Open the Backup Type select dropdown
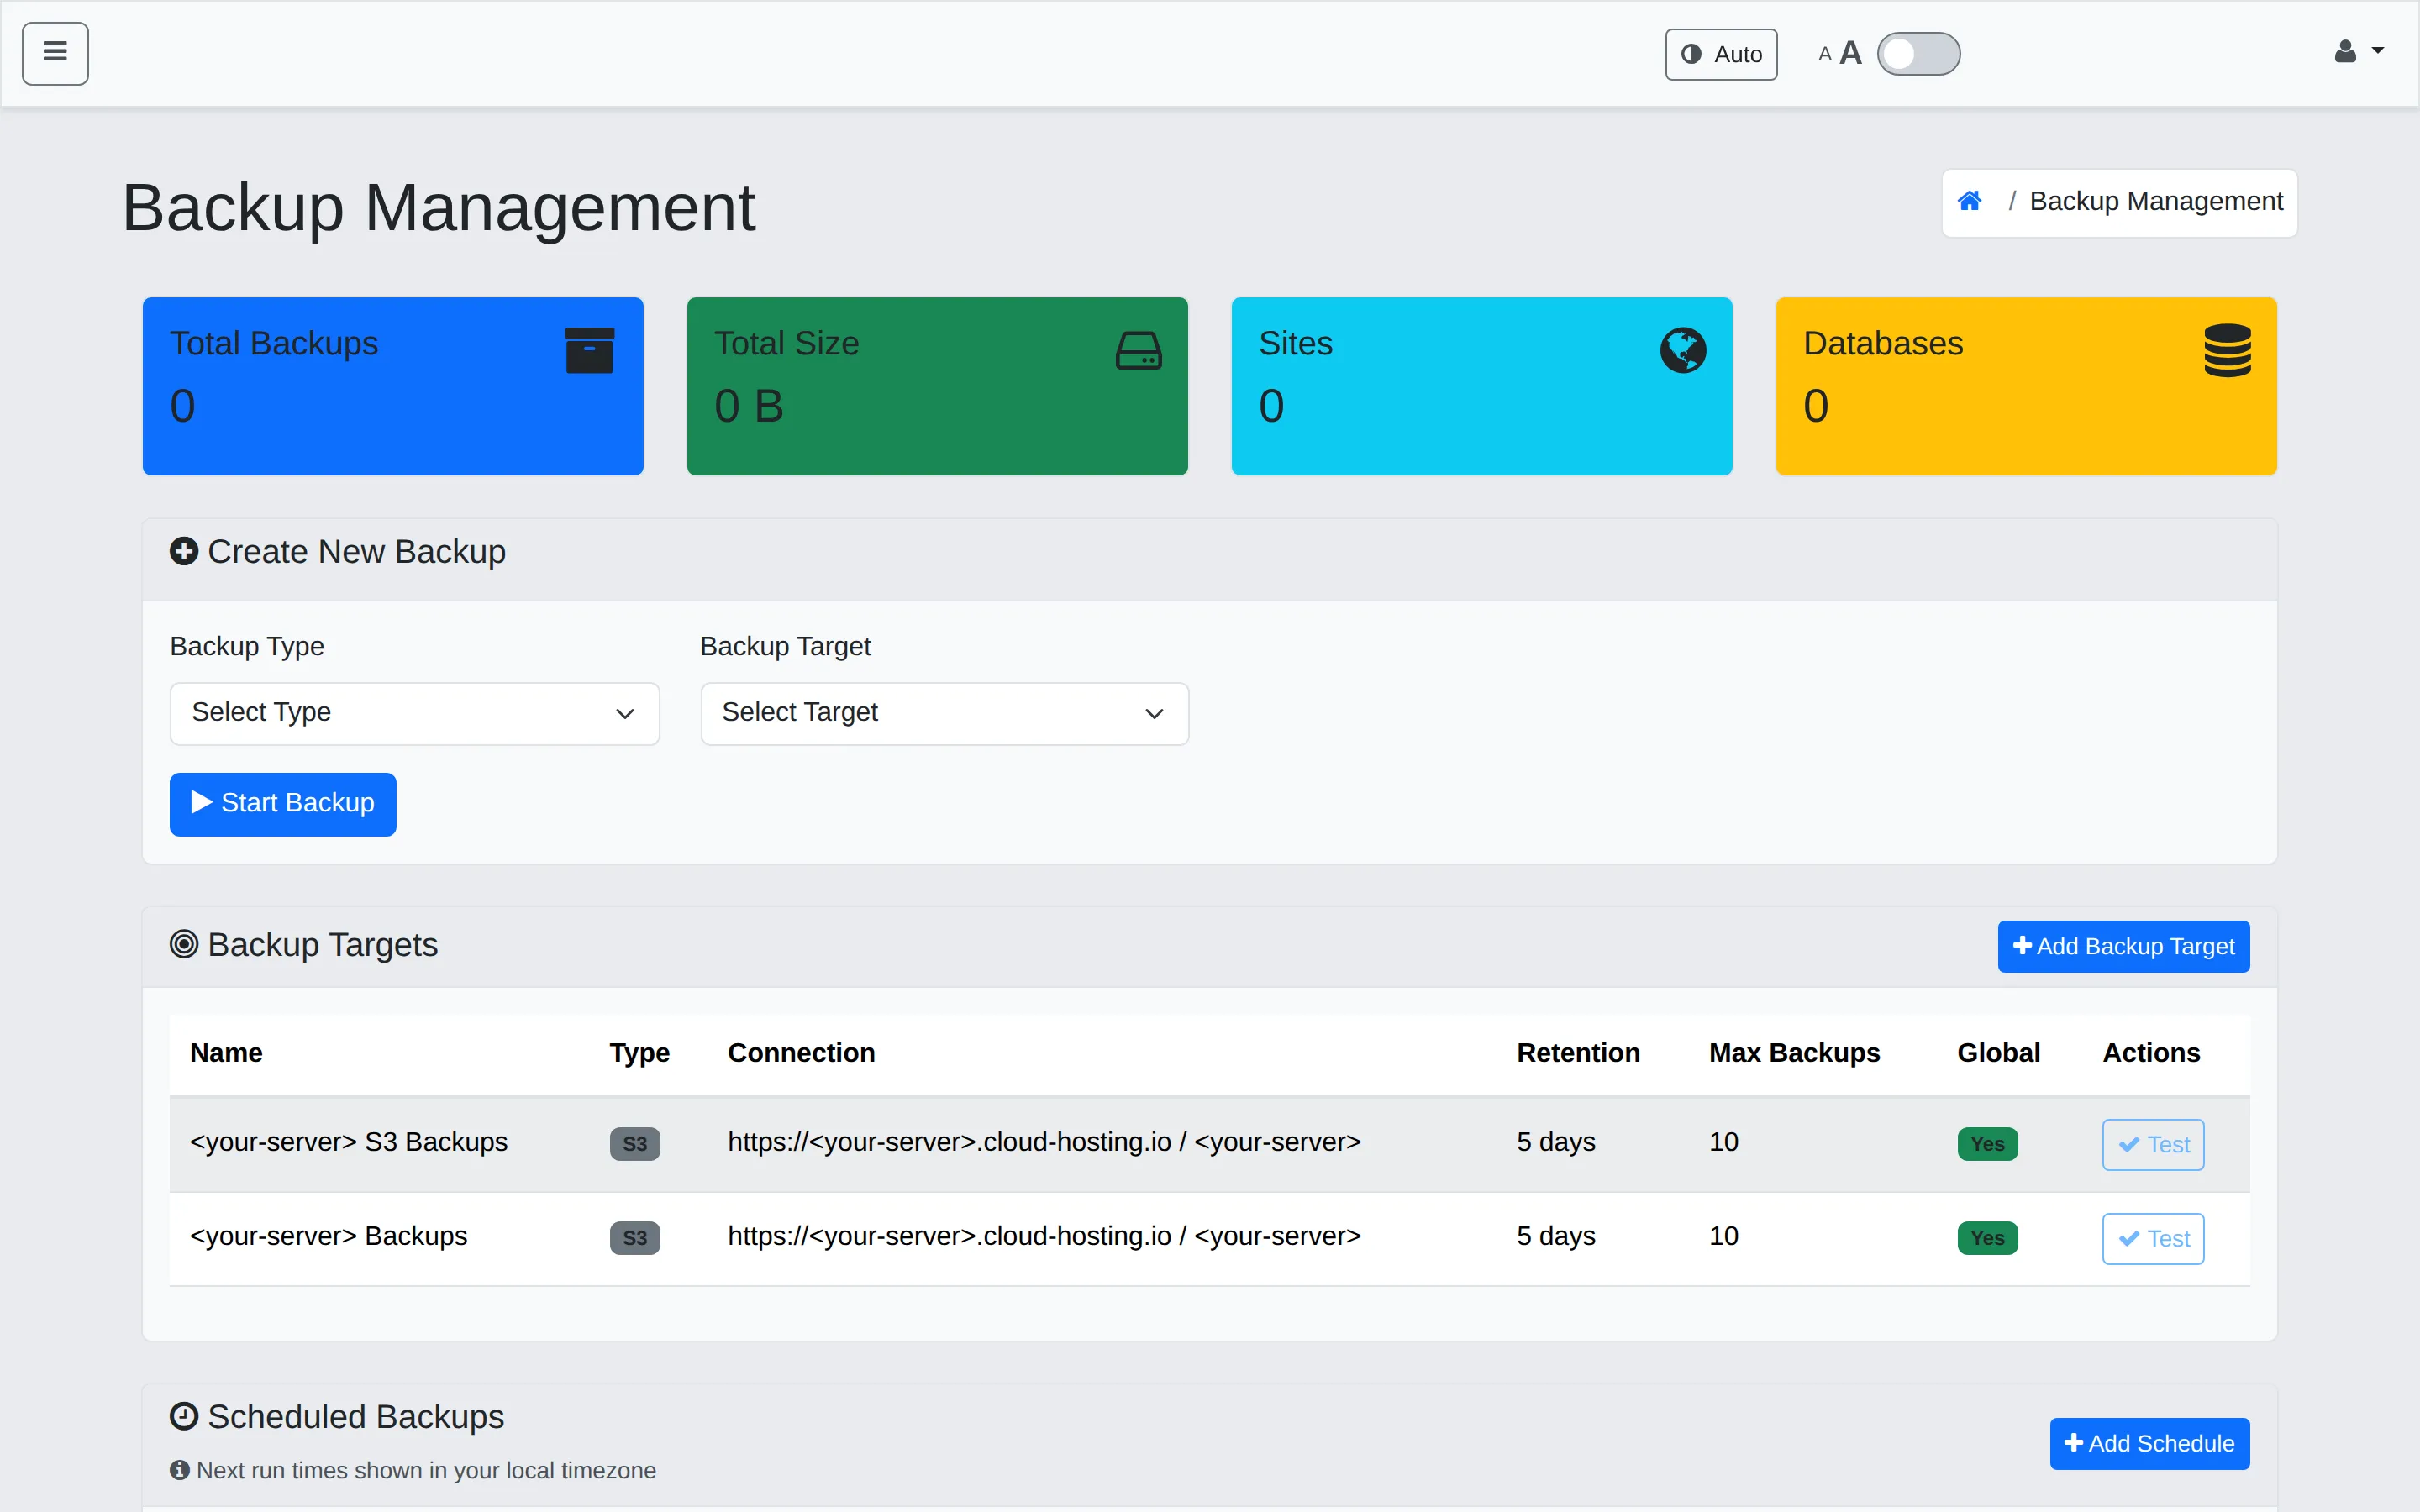This screenshot has height=1512, width=2420. (414, 713)
